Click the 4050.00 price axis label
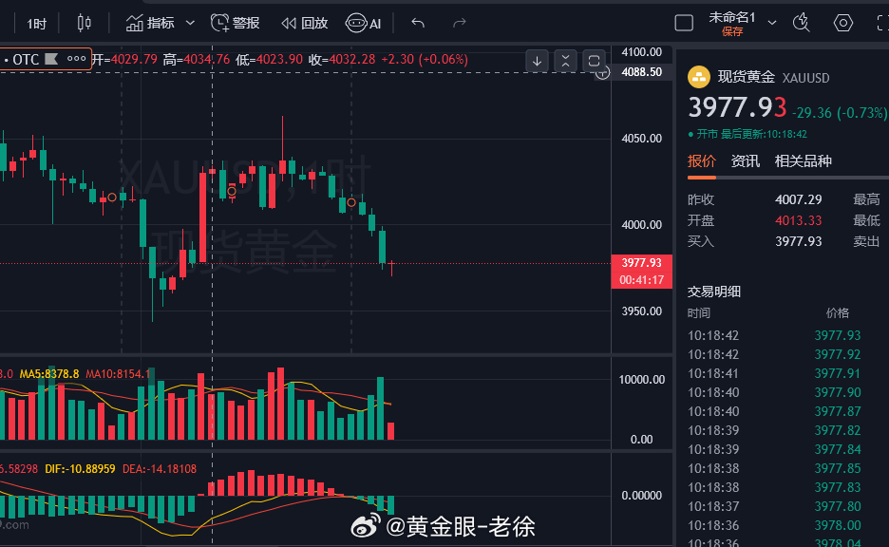Image resolution: width=889 pixels, height=547 pixels. [641, 139]
